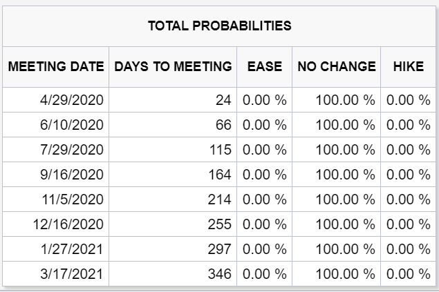Select the 255 days to meeting value
The width and height of the screenshot is (439, 292).
coord(220,224)
